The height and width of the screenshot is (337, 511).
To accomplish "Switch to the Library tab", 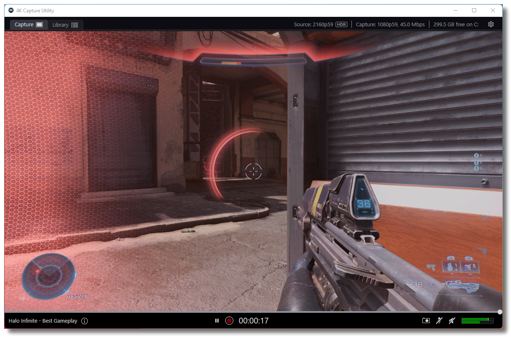I will (61, 24).
